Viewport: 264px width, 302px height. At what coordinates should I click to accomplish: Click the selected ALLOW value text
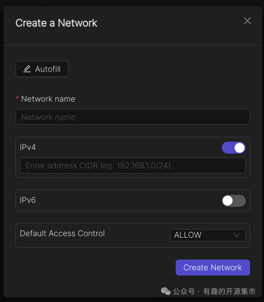tap(188, 235)
